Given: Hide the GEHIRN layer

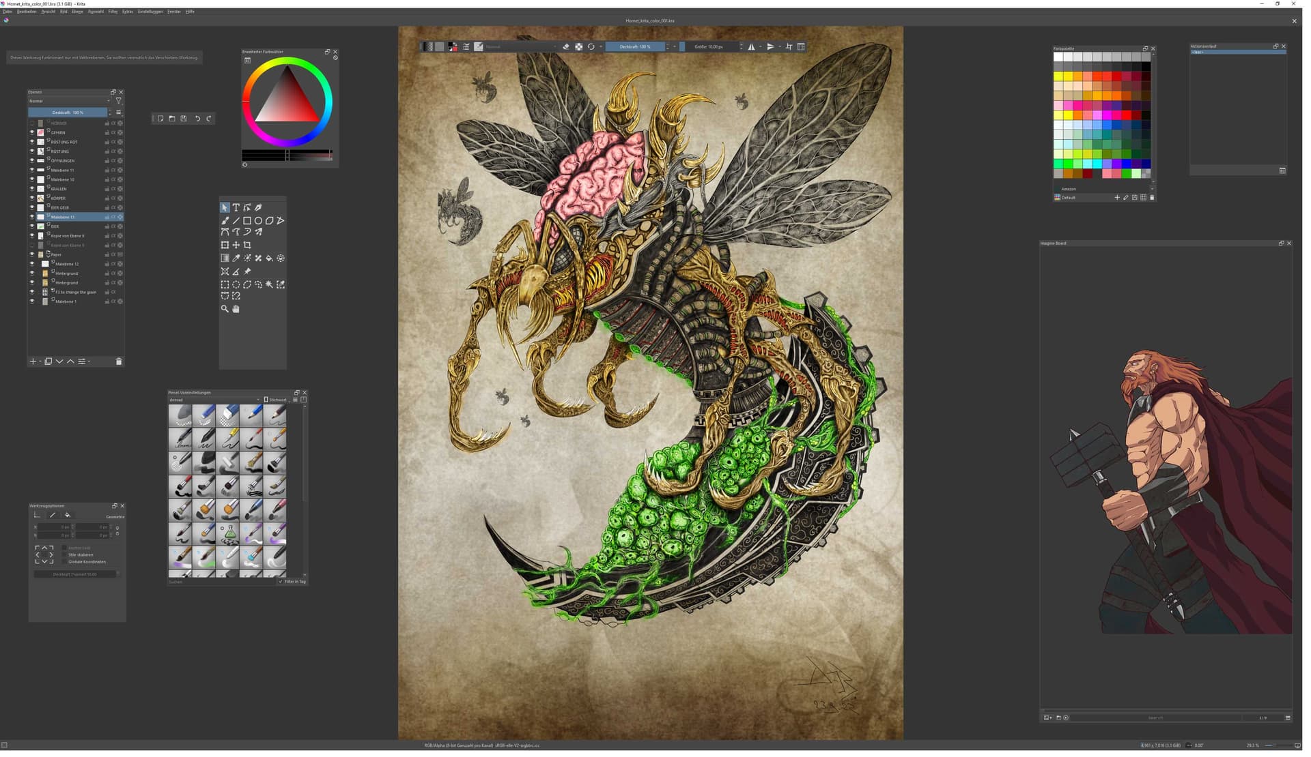Looking at the screenshot, I should [x=31, y=133].
